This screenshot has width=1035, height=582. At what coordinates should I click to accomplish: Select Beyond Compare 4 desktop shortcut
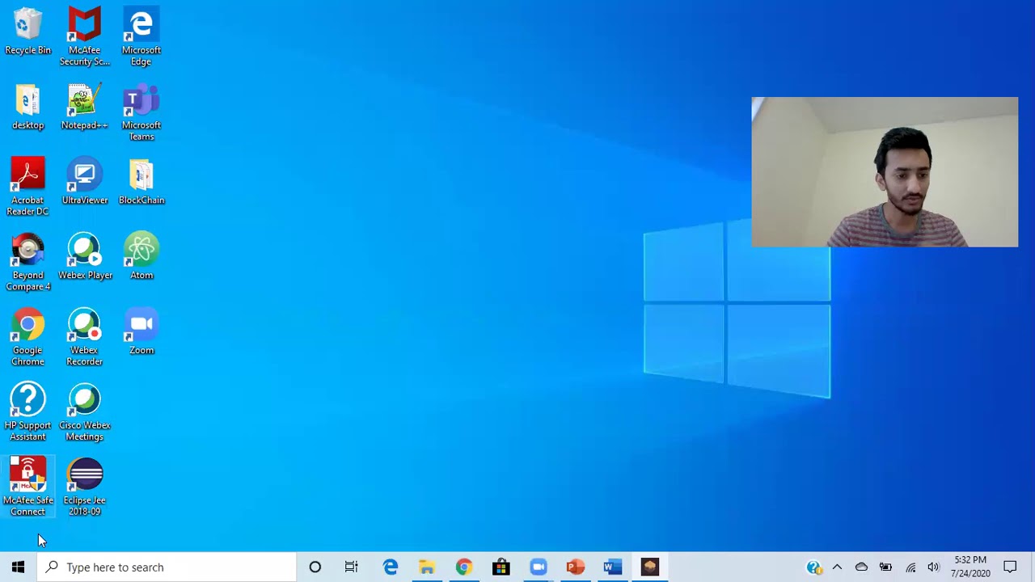[27, 263]
